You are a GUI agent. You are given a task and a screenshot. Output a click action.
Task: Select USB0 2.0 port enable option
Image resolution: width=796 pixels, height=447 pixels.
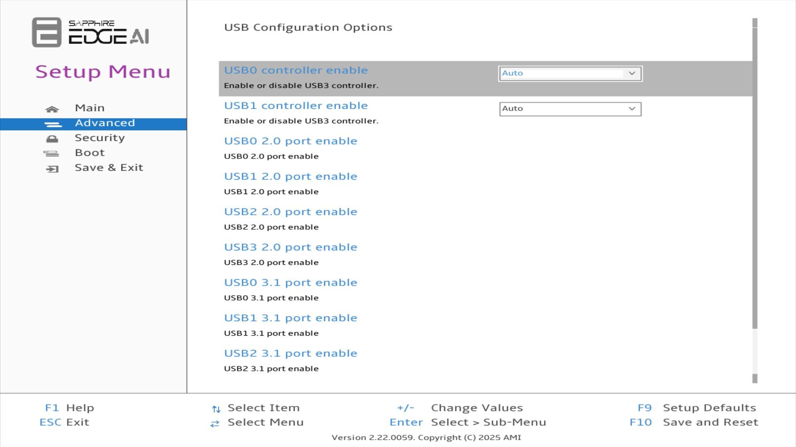point(290,141)
